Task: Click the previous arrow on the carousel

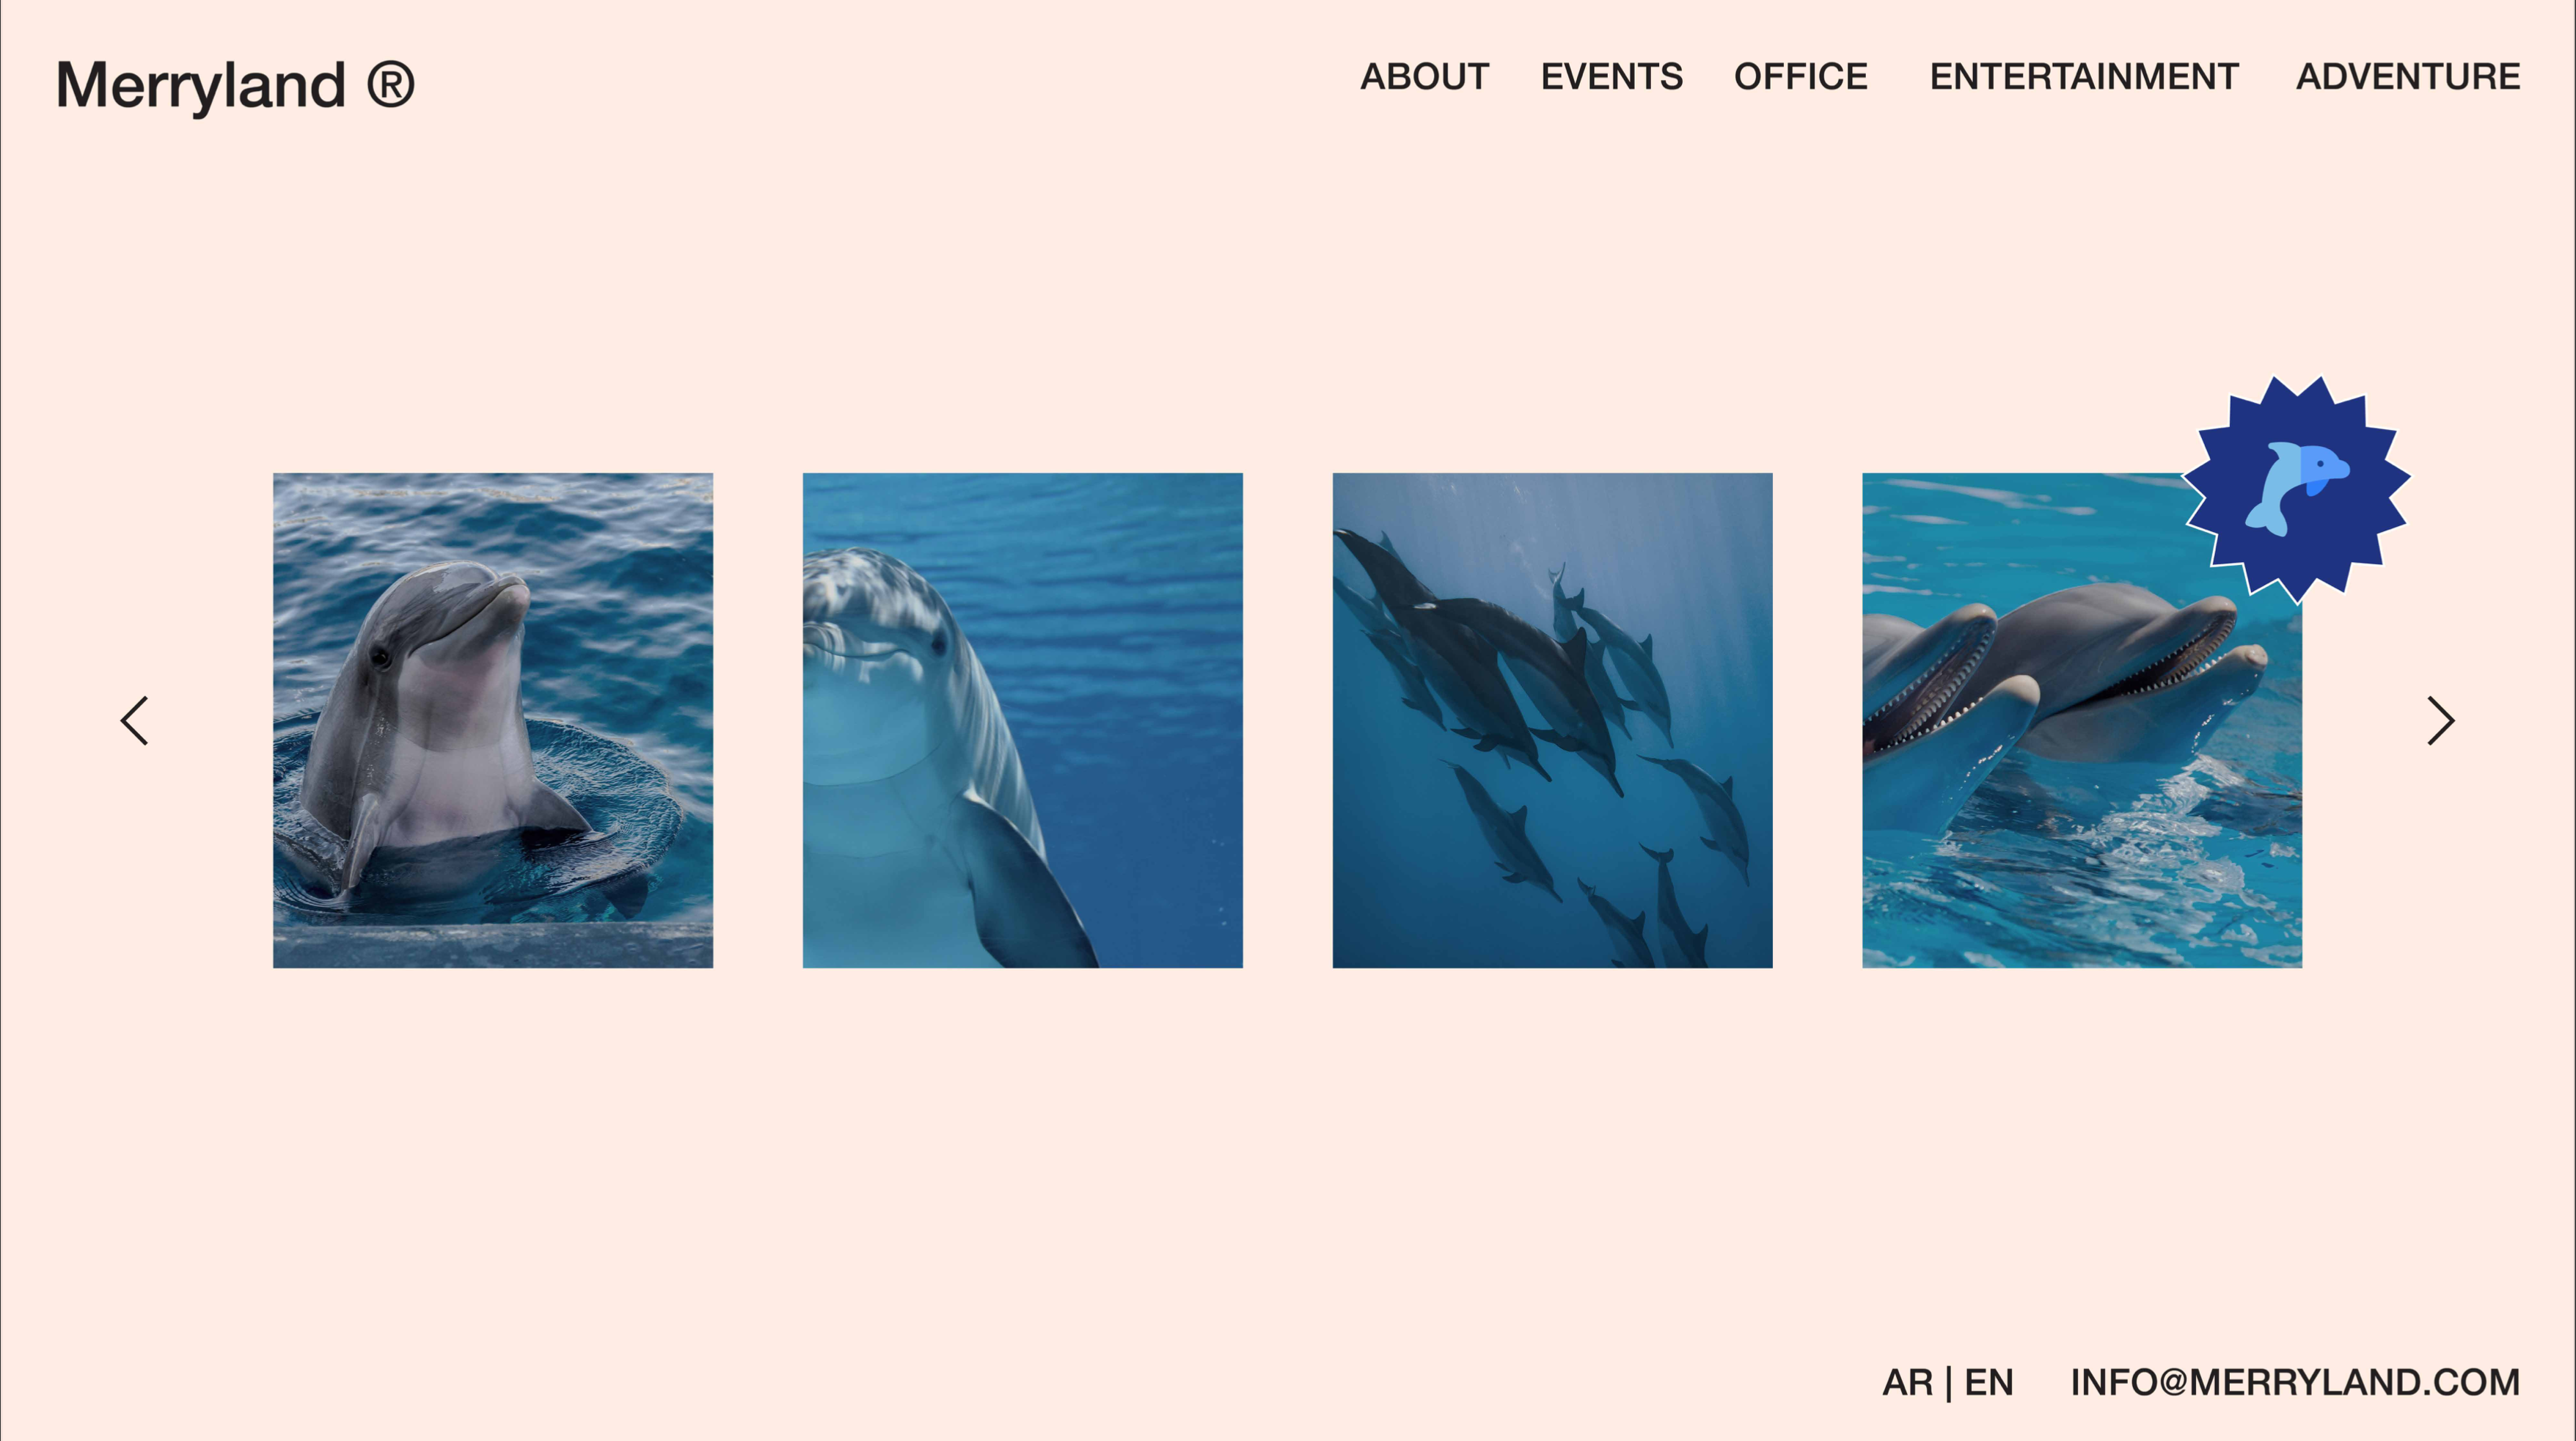Action: pos(134,721)
